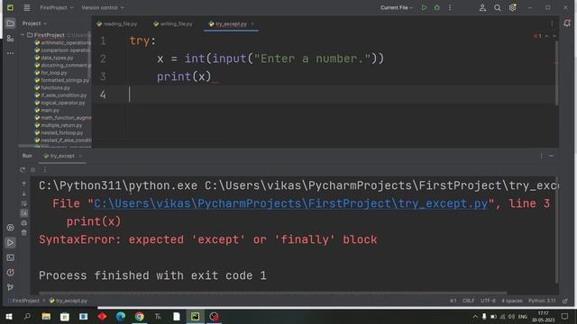Screen dimensions: 577x324
Task: Start debugging with the bug icon
Action: point(436,7)
